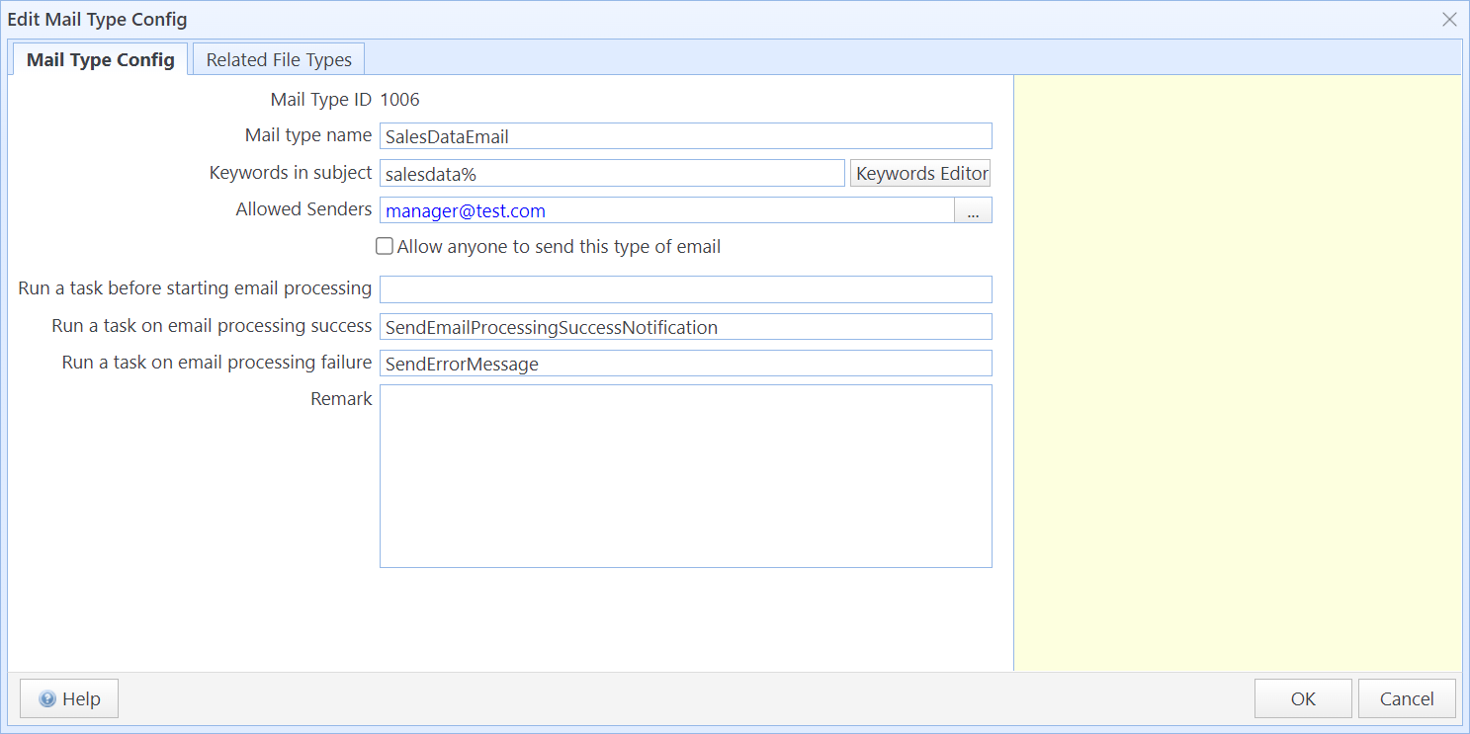This screenshot has width=1470, height=734.
Task: Click the SendErrorMessage failure task field
Action: [x=685, y=364]
